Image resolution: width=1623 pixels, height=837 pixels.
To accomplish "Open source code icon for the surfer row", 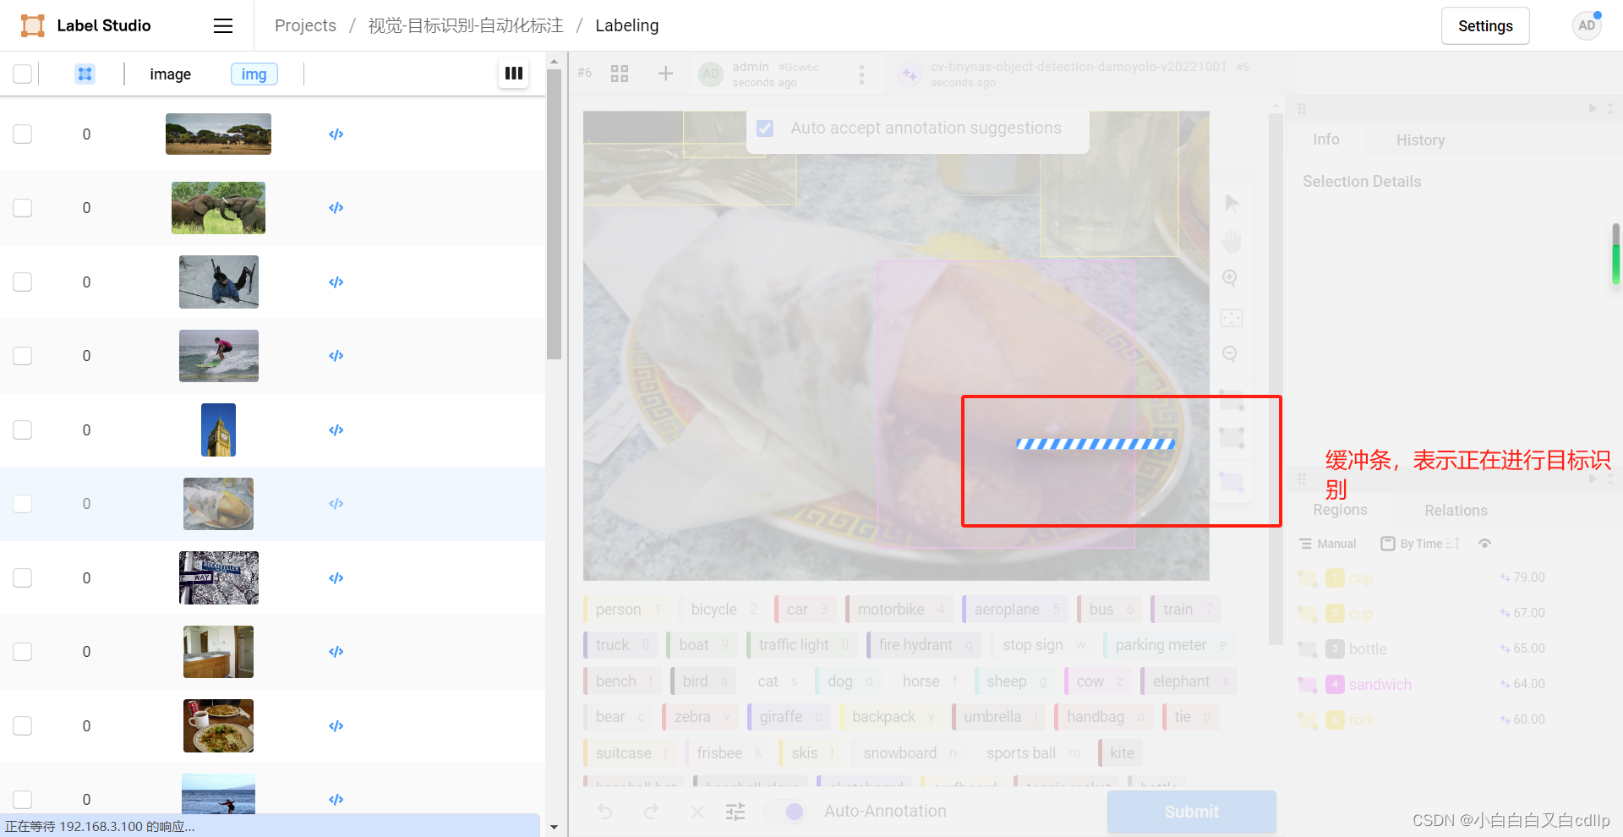I will click(x=336, y=356).
